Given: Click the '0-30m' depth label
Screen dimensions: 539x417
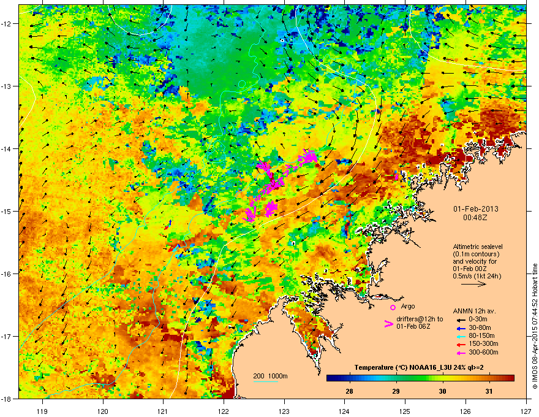Looking at the screenshot, I should [478, 319].
